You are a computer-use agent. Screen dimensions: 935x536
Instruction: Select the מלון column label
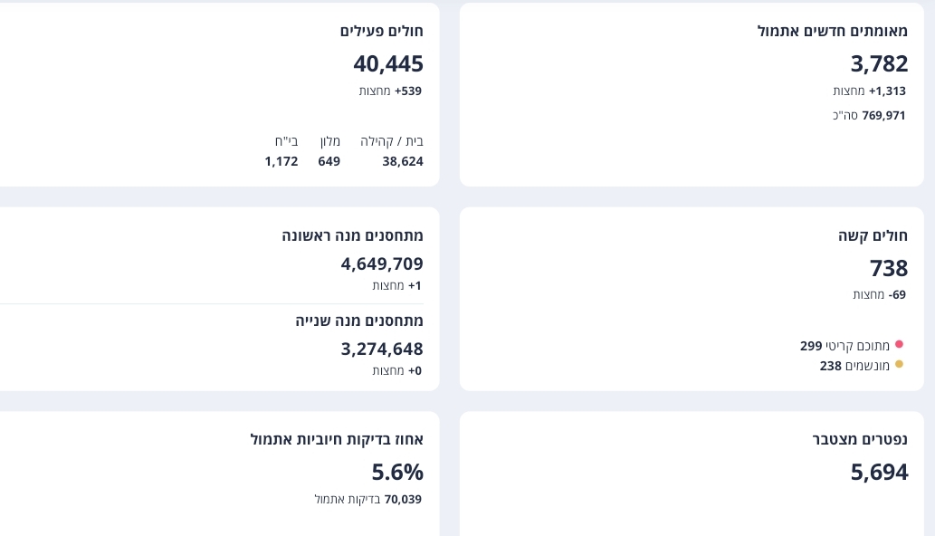(329, 141)
